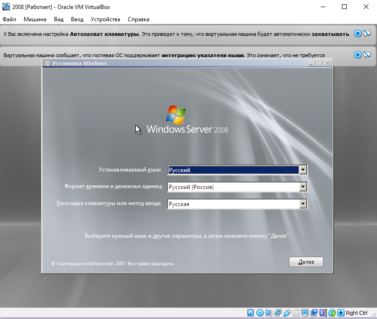Expand the time and currency format dropdown arrow
Viewport: 377px width, 319px height.
point(303,187)
